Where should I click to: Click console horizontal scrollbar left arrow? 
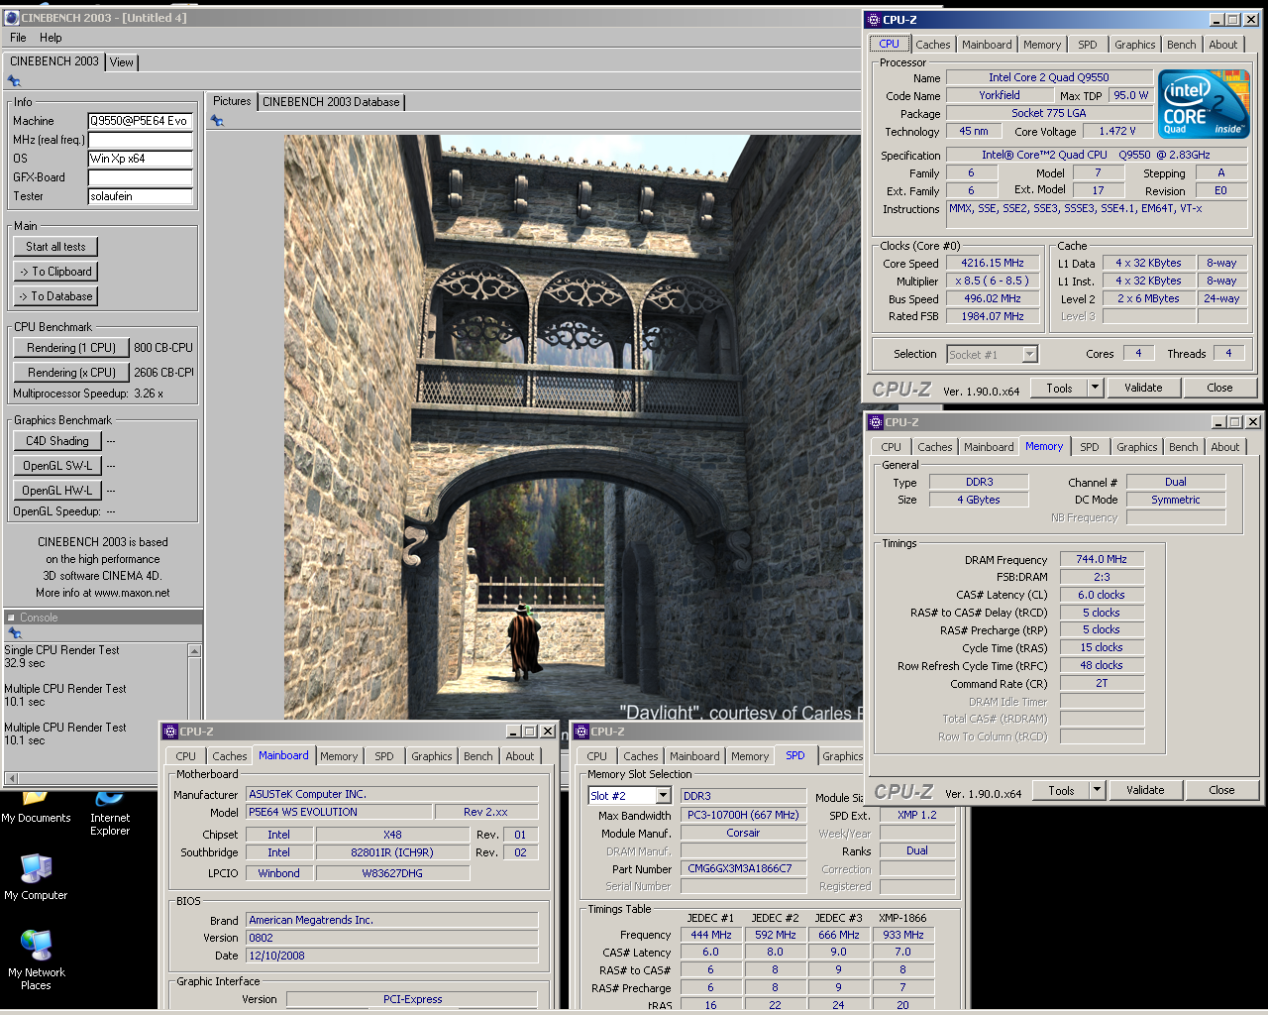[x=11, y=778]
